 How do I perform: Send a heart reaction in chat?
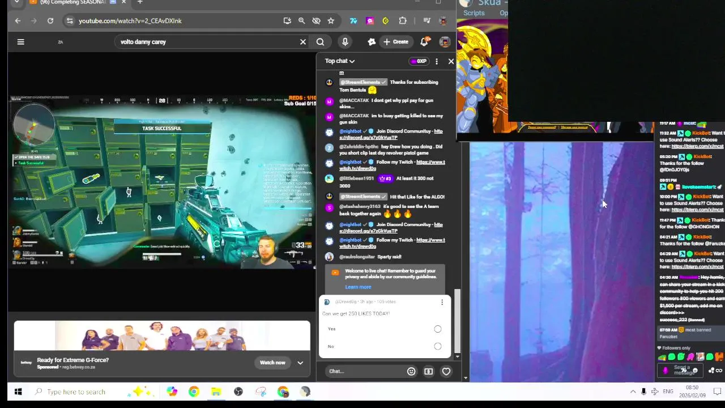pyautogui.click(x=446, y=372)
